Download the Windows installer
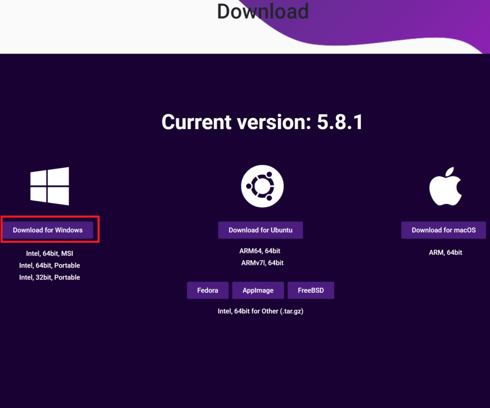 tap(48, 230)
